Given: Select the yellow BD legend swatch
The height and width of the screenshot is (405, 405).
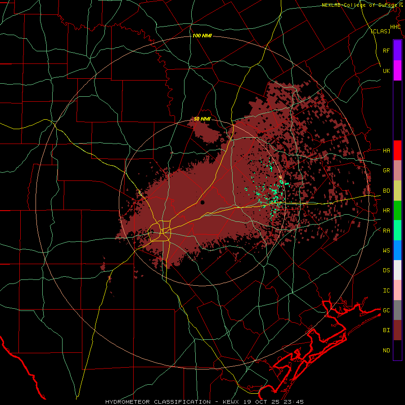Looking at the screenshot, I should pyautogui.click(x=397, y=191).
